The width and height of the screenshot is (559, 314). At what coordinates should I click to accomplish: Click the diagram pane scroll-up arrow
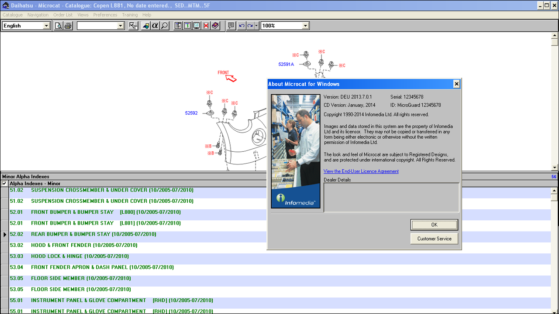pos(555,36)
